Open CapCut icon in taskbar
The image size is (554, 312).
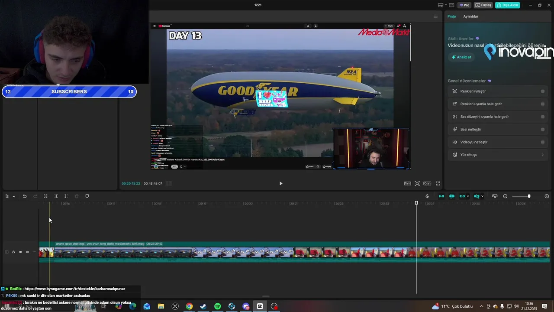pos(260,306)
